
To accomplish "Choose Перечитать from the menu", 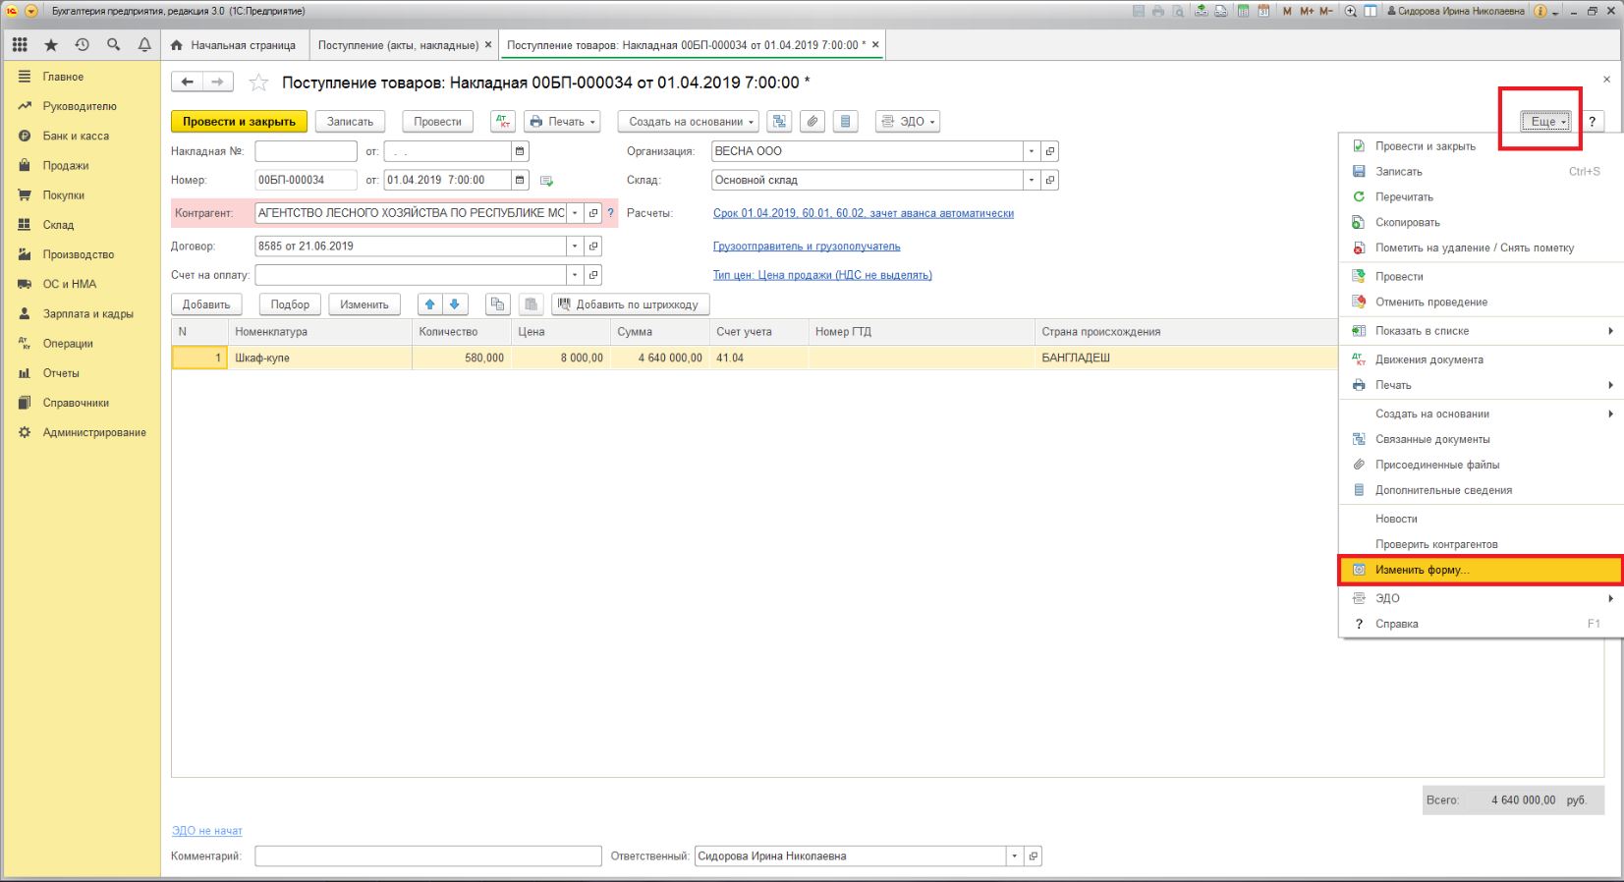I will click(1481, 196).
